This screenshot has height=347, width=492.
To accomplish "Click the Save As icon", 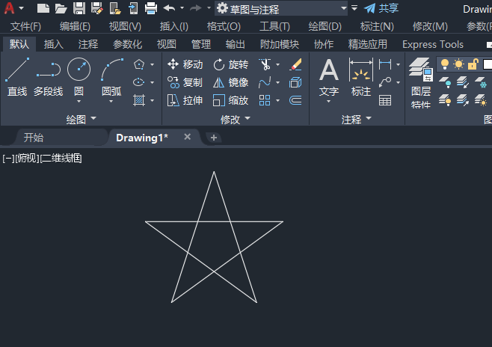I will (x=97, y=8).
